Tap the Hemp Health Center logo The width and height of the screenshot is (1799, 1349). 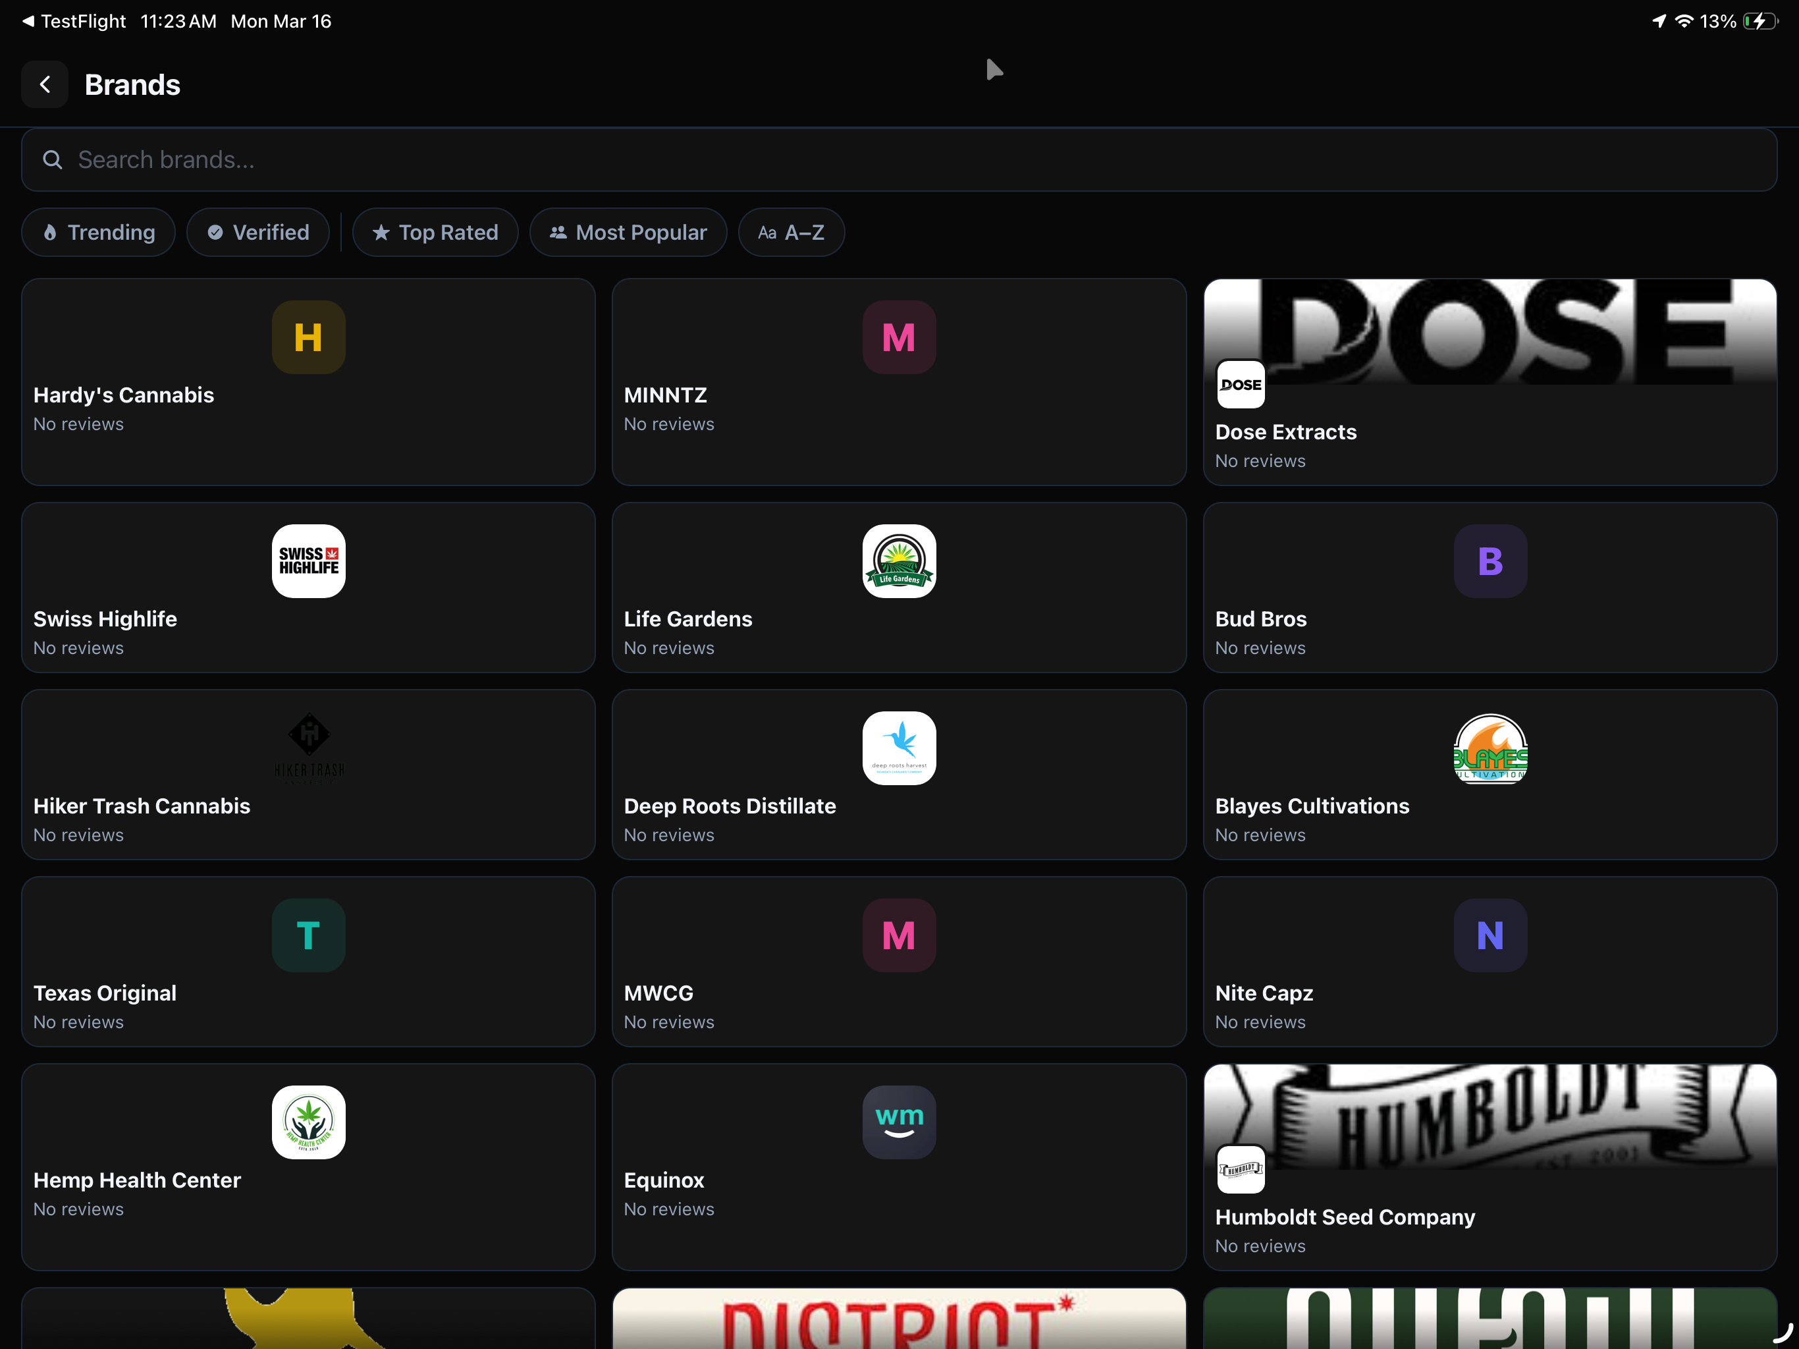308,1123
